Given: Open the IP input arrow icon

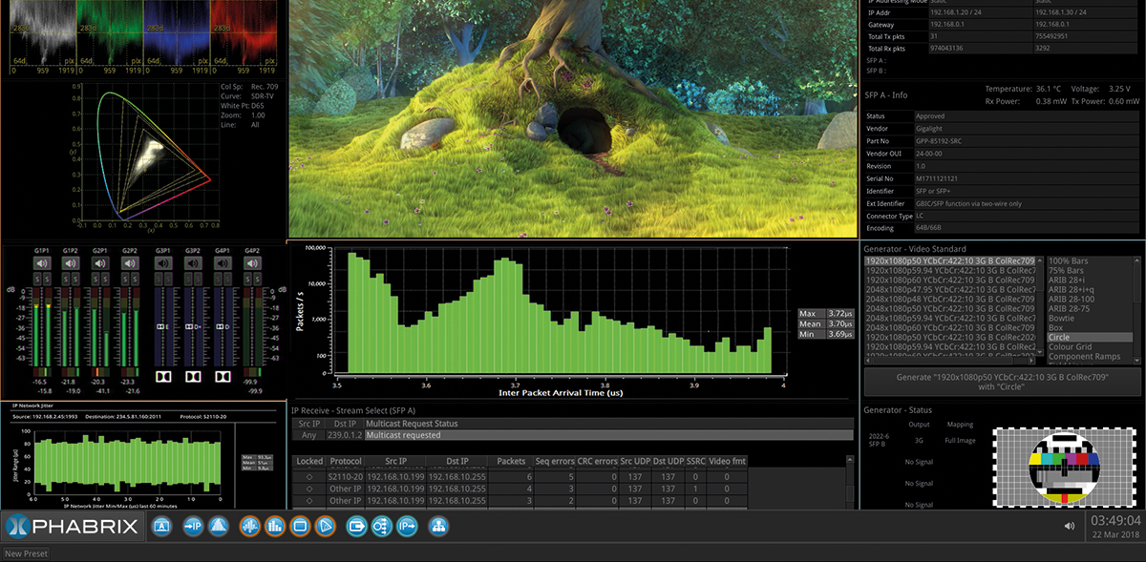Looking at the screenshot, I should pyautogui.click(x=192, y=526).
